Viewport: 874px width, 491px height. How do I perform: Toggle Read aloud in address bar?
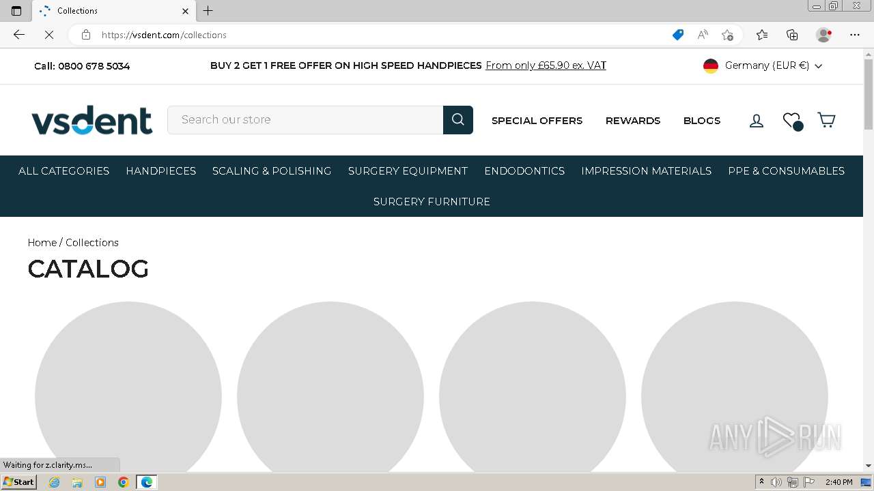pos(702,35)
